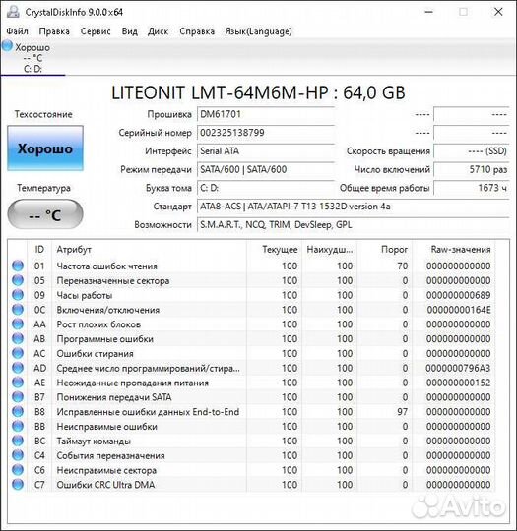Screen dimensions: 517x531
Task: Click status orb for attribute BC
Action: point(18,441)
